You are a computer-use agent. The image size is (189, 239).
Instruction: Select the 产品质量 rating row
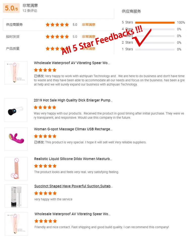(58, 49)
